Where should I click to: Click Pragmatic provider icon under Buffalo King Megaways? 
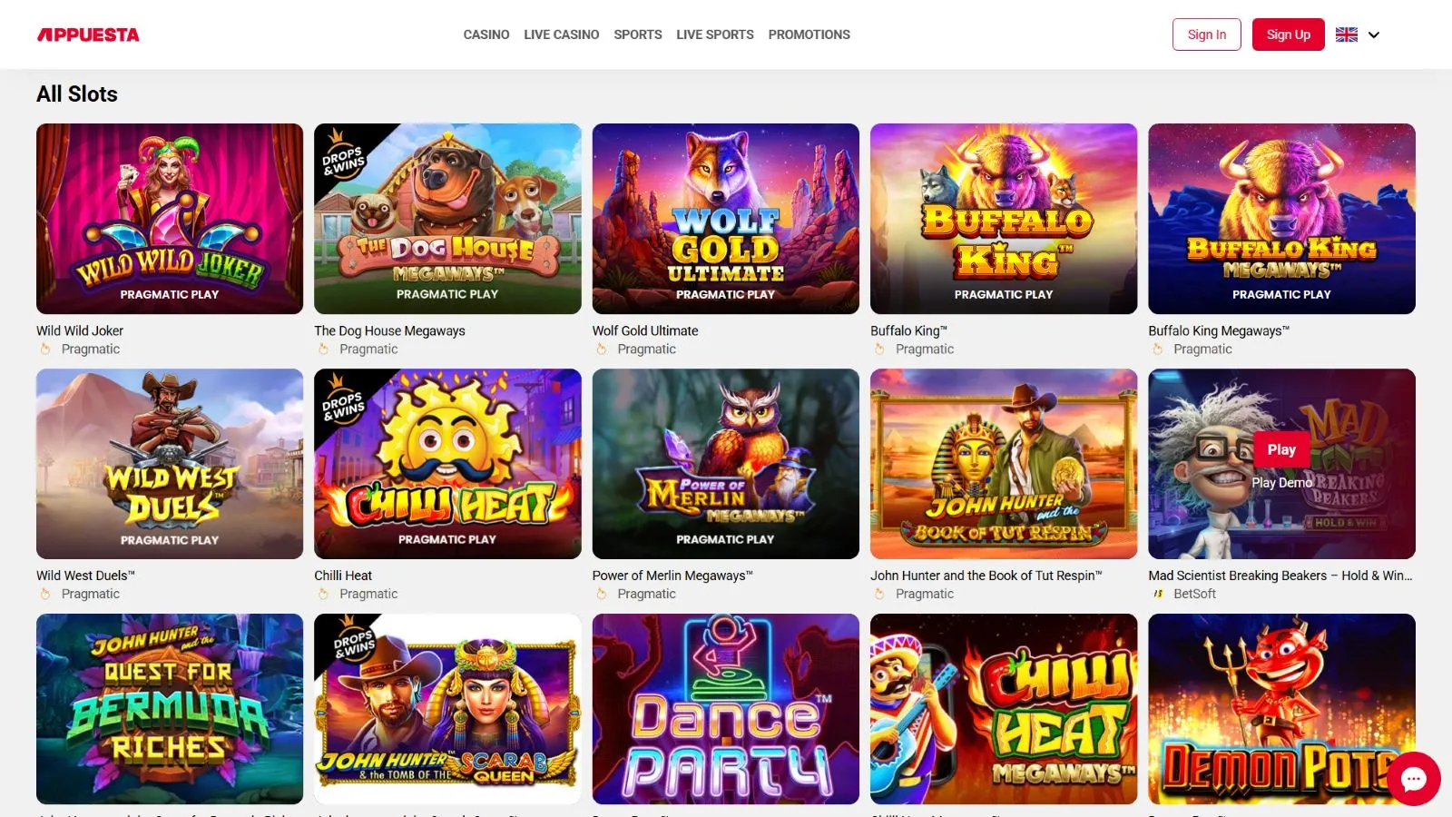pyautogui.click(x=1157, y=349)
